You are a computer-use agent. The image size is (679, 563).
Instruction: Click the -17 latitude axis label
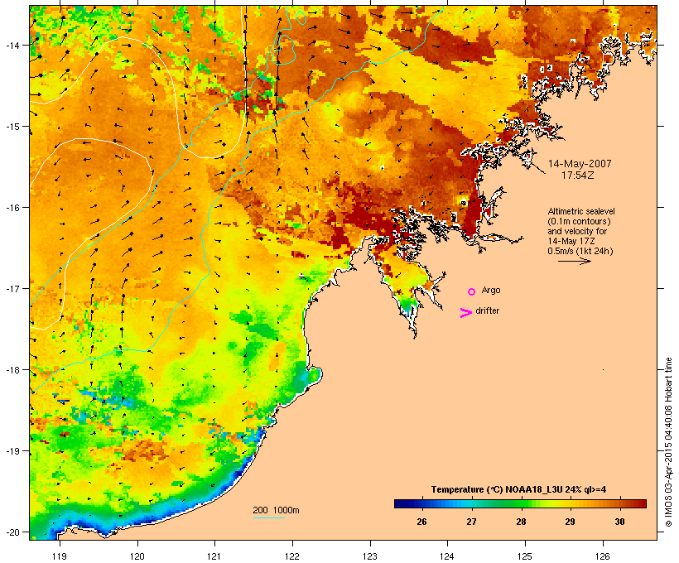(x=12, y=288)
